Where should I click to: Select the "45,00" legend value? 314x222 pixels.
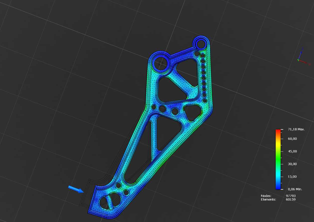click(292, 151)
